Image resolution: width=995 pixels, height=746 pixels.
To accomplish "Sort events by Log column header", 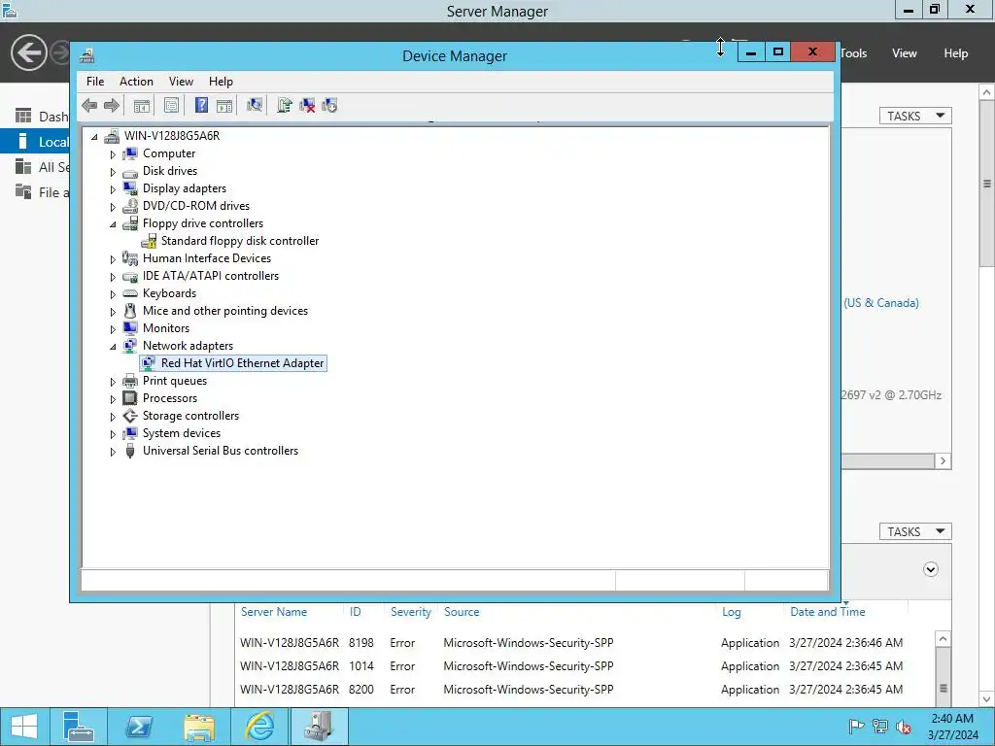I will 731,612.
